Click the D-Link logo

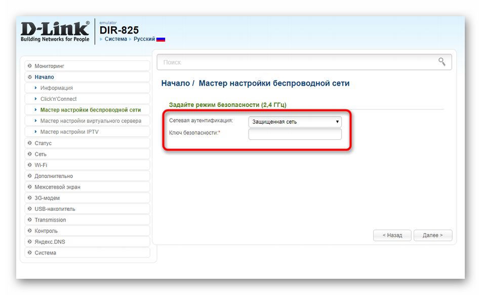(55, 31)
